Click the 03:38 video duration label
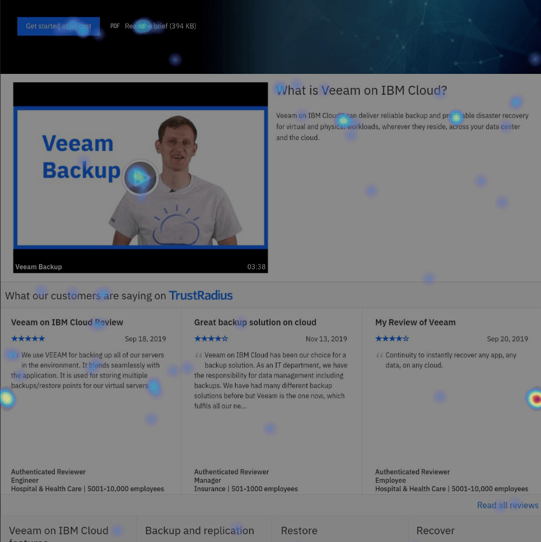 click(256, 267)
